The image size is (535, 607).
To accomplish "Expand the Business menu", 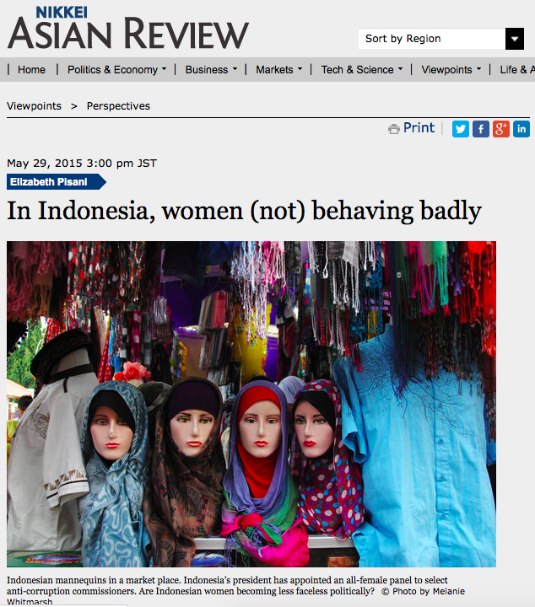I will (211, 70).
